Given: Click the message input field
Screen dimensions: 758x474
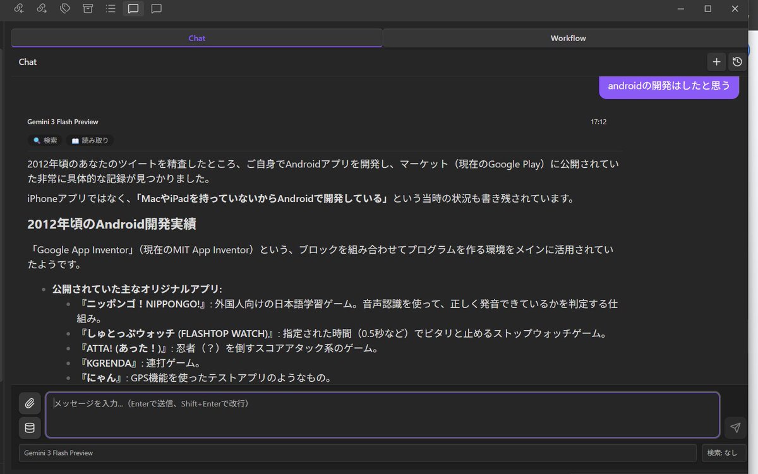Looking at the screenshot, I should pos(379,415).
